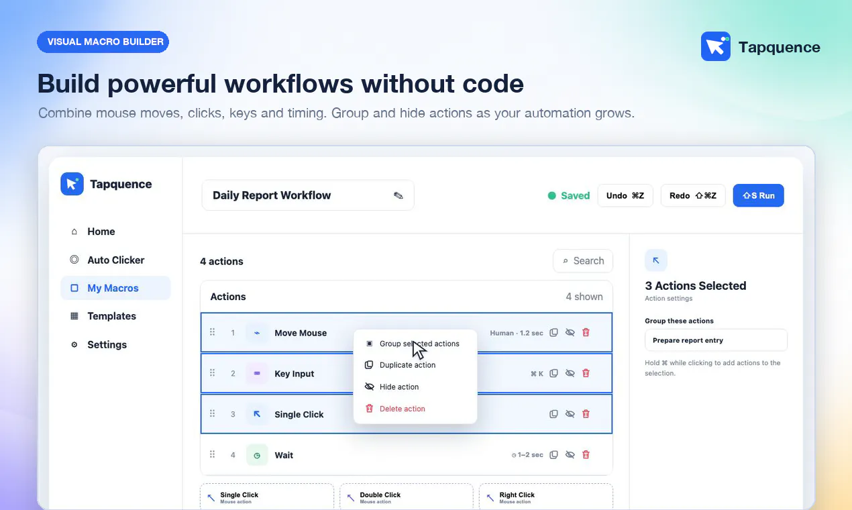Click the Auto Clicker target icon
Image resolution: width=852 pixels, height=510 pixels.
click(74, 260)
